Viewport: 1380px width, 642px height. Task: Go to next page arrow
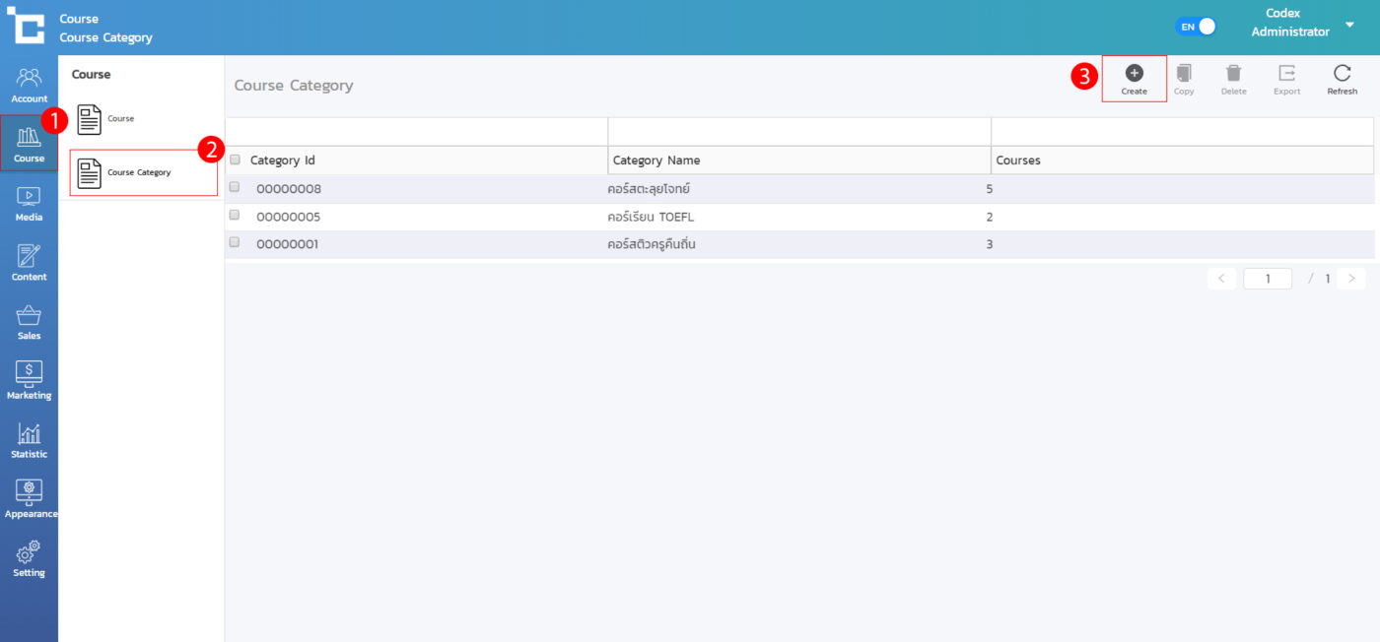tap(1351, 279)
